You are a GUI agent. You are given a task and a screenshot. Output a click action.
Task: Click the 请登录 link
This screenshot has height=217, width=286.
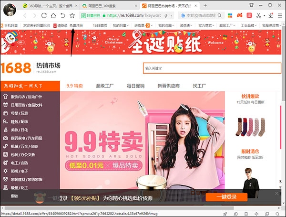pyautogui.click(x=62, y=26)
